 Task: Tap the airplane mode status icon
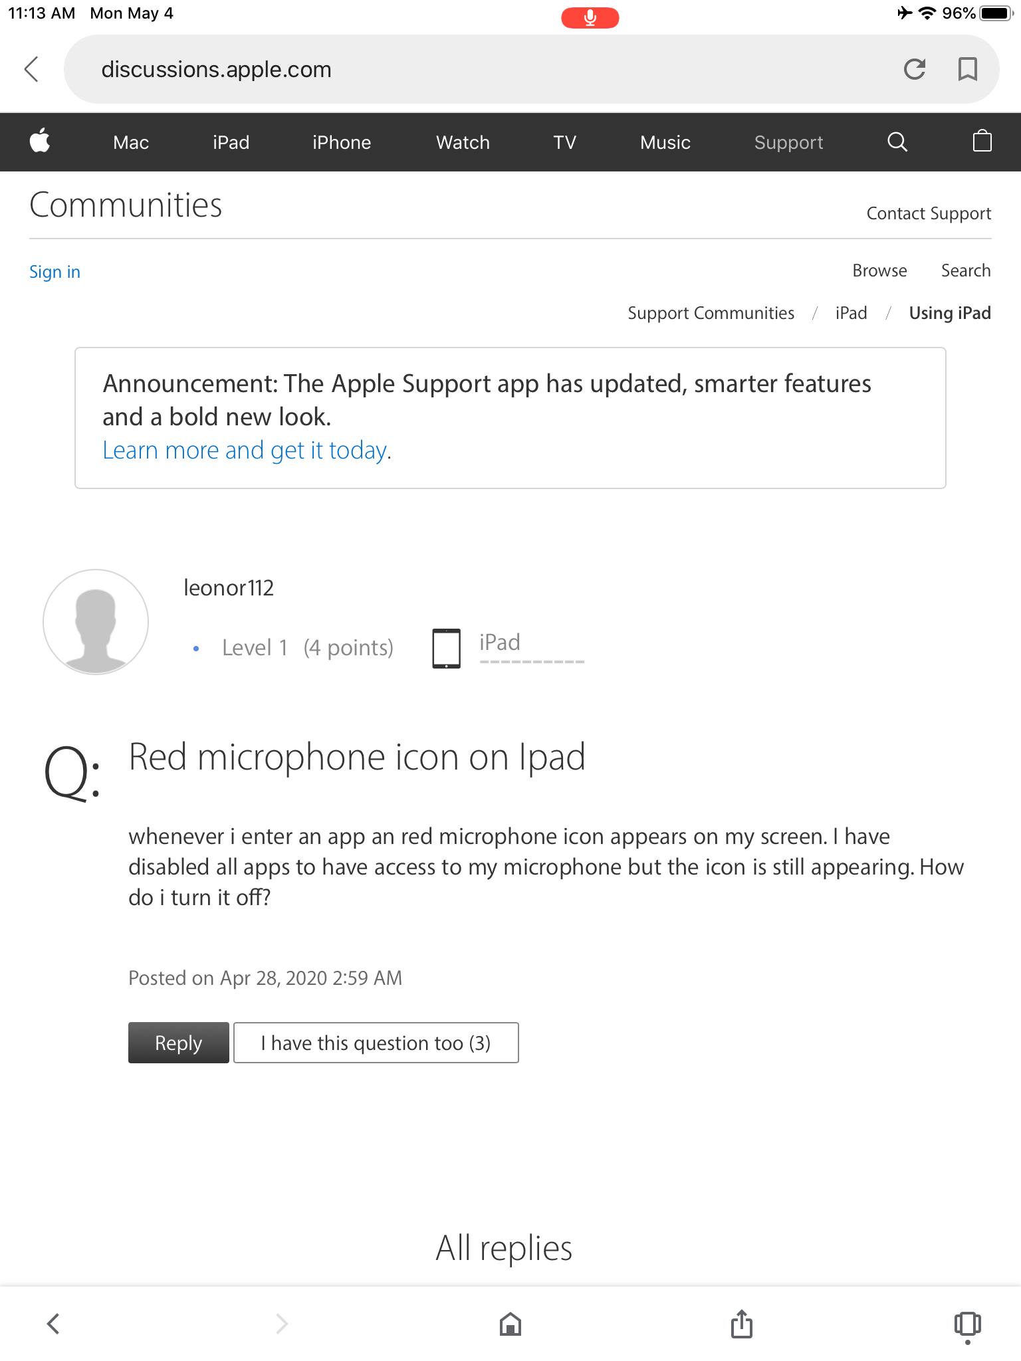click(x=905, y=13)
